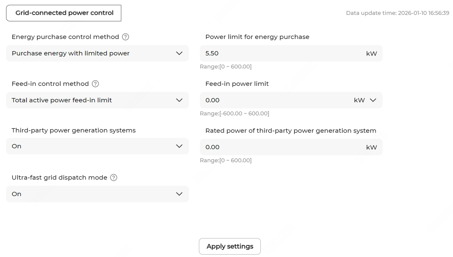
Task: Click the 'Power limit for energy purchase' label
Action: (257, 37)
